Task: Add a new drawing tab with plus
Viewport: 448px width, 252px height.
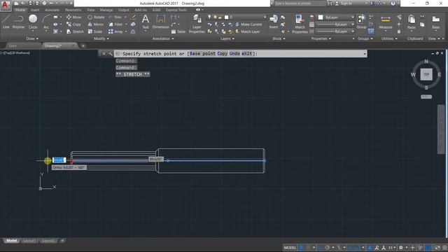Action: click(83, 45)
